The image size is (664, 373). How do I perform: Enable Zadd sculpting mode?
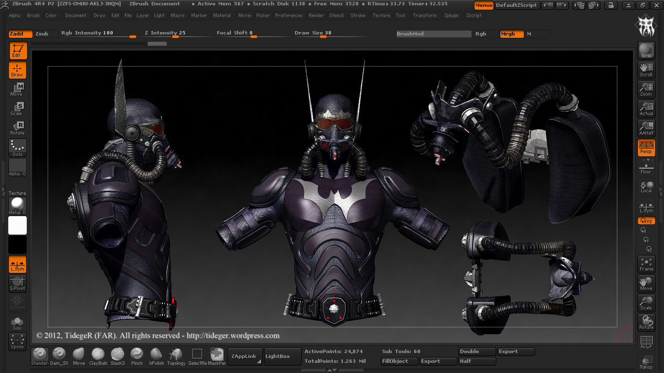click(20, 34)
